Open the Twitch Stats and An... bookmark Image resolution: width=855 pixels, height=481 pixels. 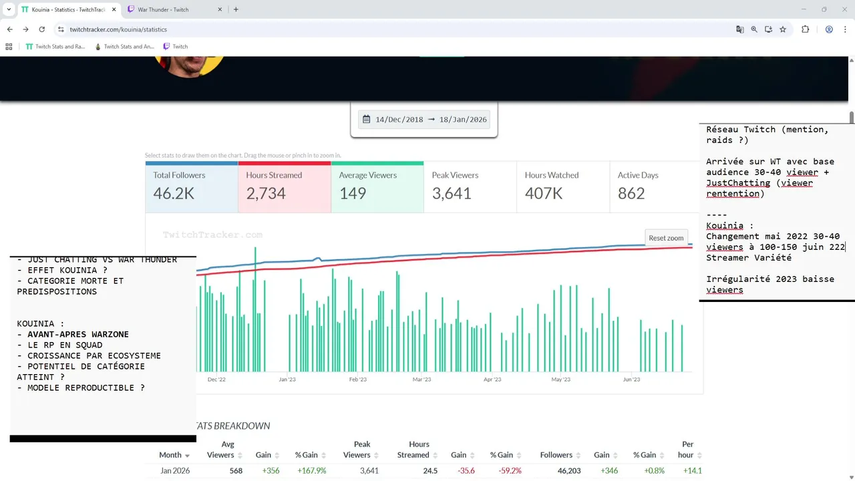pyautogui.click(x=124, y=47)
